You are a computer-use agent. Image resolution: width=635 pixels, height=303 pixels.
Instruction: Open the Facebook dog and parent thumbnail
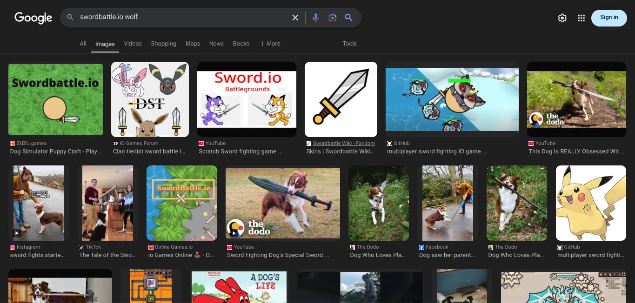point(448,203)
